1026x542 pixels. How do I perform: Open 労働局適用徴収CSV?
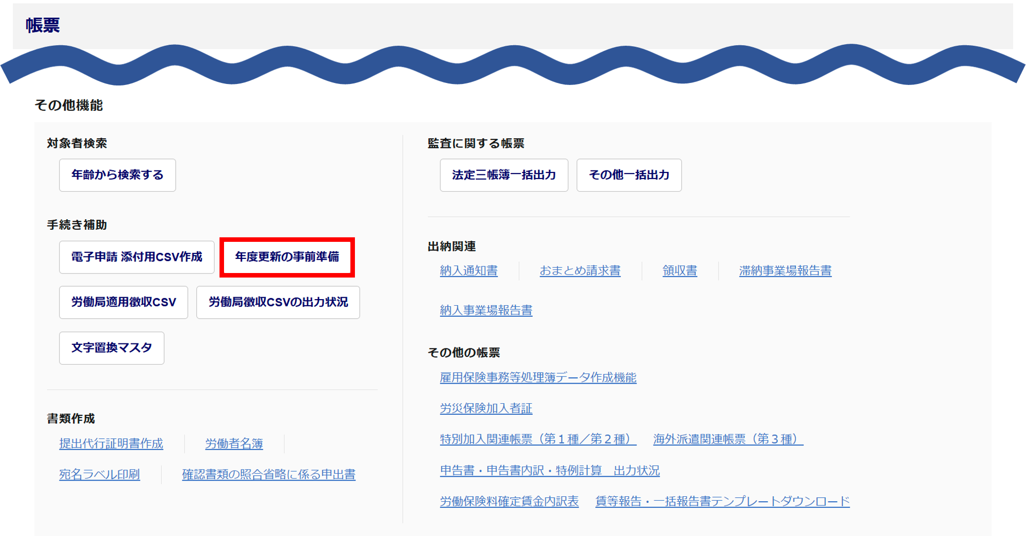coord(123,302)
